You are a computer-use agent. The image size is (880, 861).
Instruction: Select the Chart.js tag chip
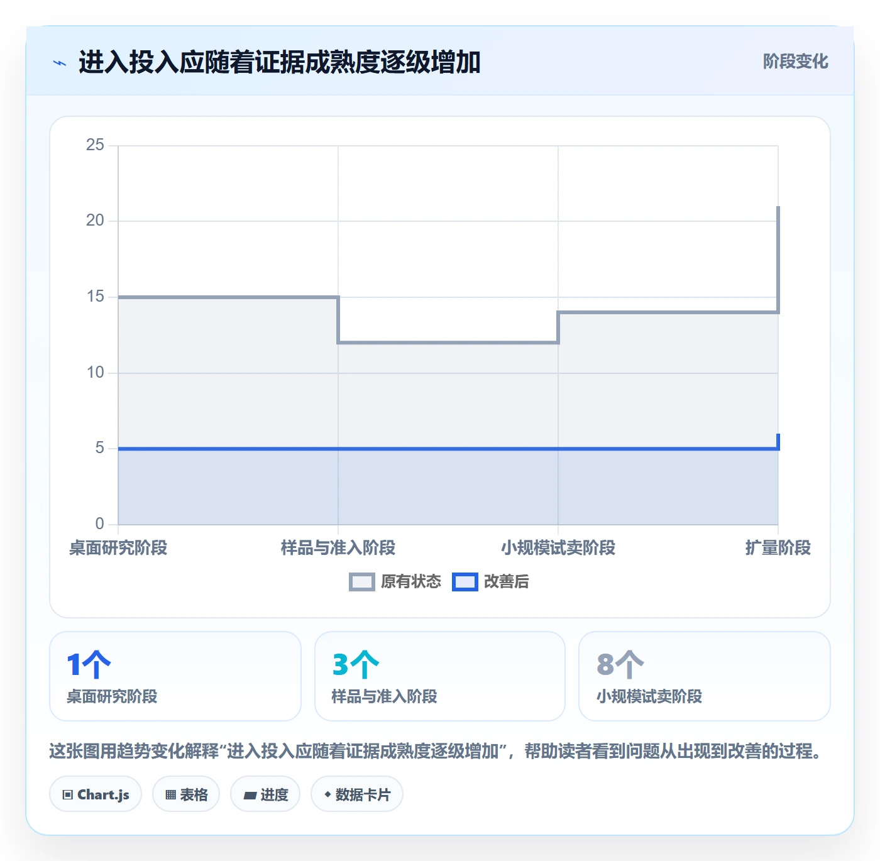96,794
